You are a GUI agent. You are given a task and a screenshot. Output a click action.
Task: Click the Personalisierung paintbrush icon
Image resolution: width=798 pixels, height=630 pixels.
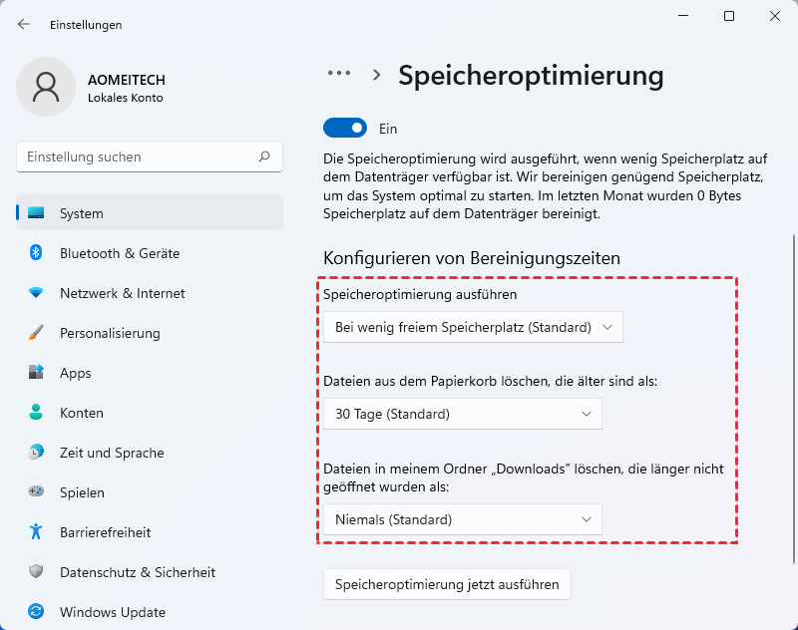coord(36,333)
